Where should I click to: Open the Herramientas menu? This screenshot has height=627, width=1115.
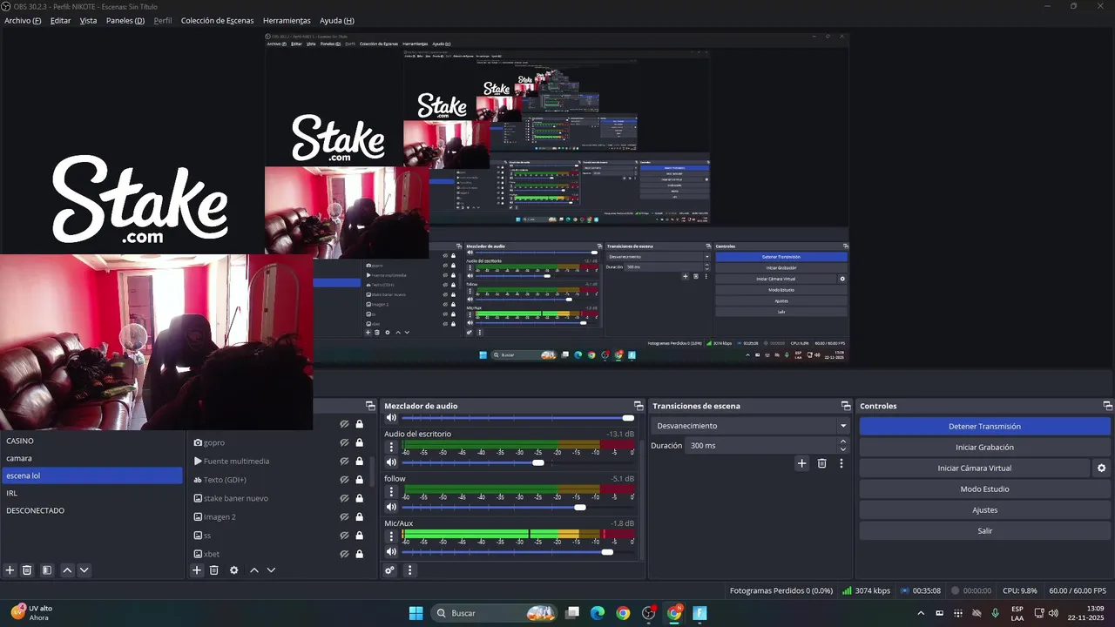tap(287, 20)
